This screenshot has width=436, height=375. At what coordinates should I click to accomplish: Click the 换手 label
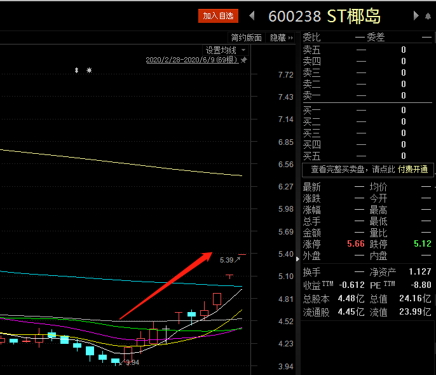(311, 272)
